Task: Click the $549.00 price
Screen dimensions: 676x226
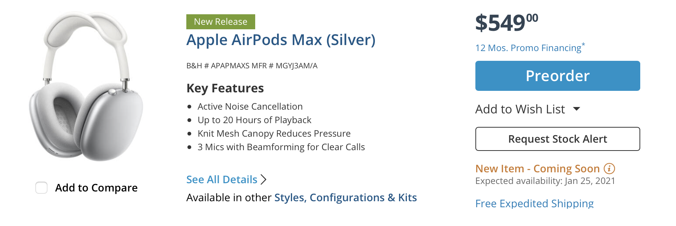Action: coord(507,23)
